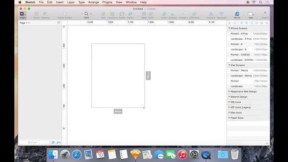Screen dimensions: 288x162
Task: Move layer Forward using toolbar icon
Action: tap(211, 14)
